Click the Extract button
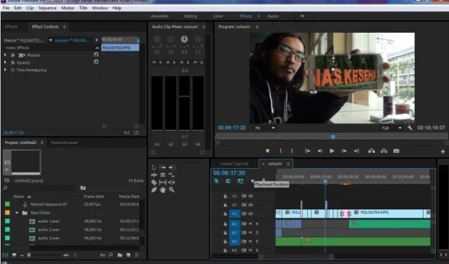The image size is (449, 264). 384,151
